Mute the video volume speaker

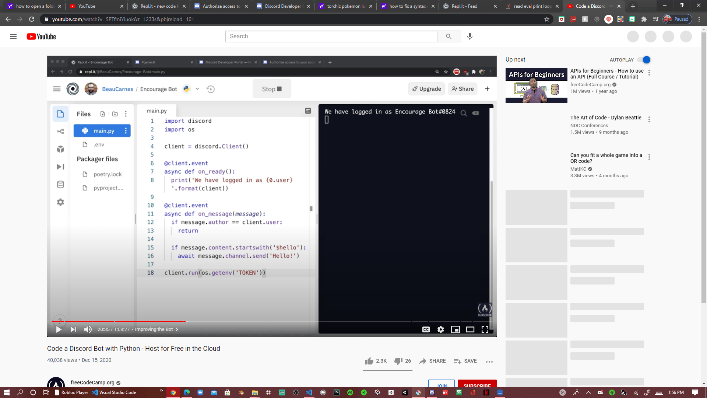click(x=88, y=329)
